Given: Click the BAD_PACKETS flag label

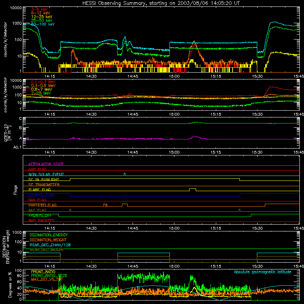Looking at the screenshot, I should (41, 220).
